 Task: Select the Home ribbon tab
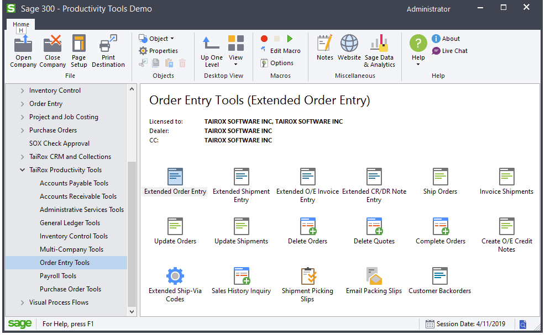(x=21, y=24)
